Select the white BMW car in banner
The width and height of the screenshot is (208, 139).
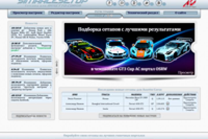click(117, 49)
